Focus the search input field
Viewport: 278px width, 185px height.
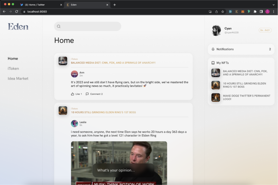coord(87,26)
